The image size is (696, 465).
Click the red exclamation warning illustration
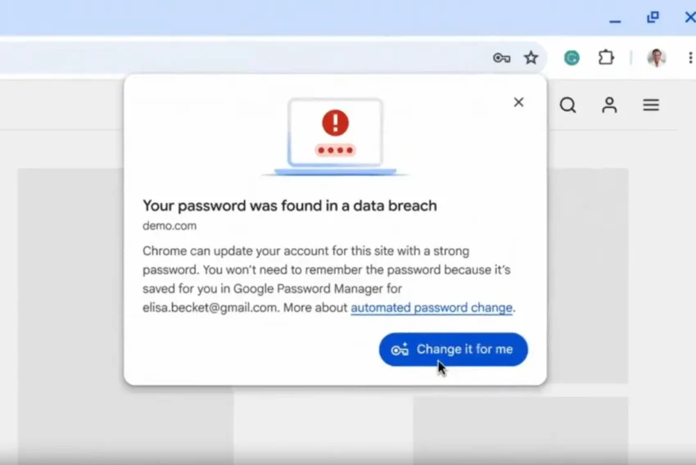point(335,123)
